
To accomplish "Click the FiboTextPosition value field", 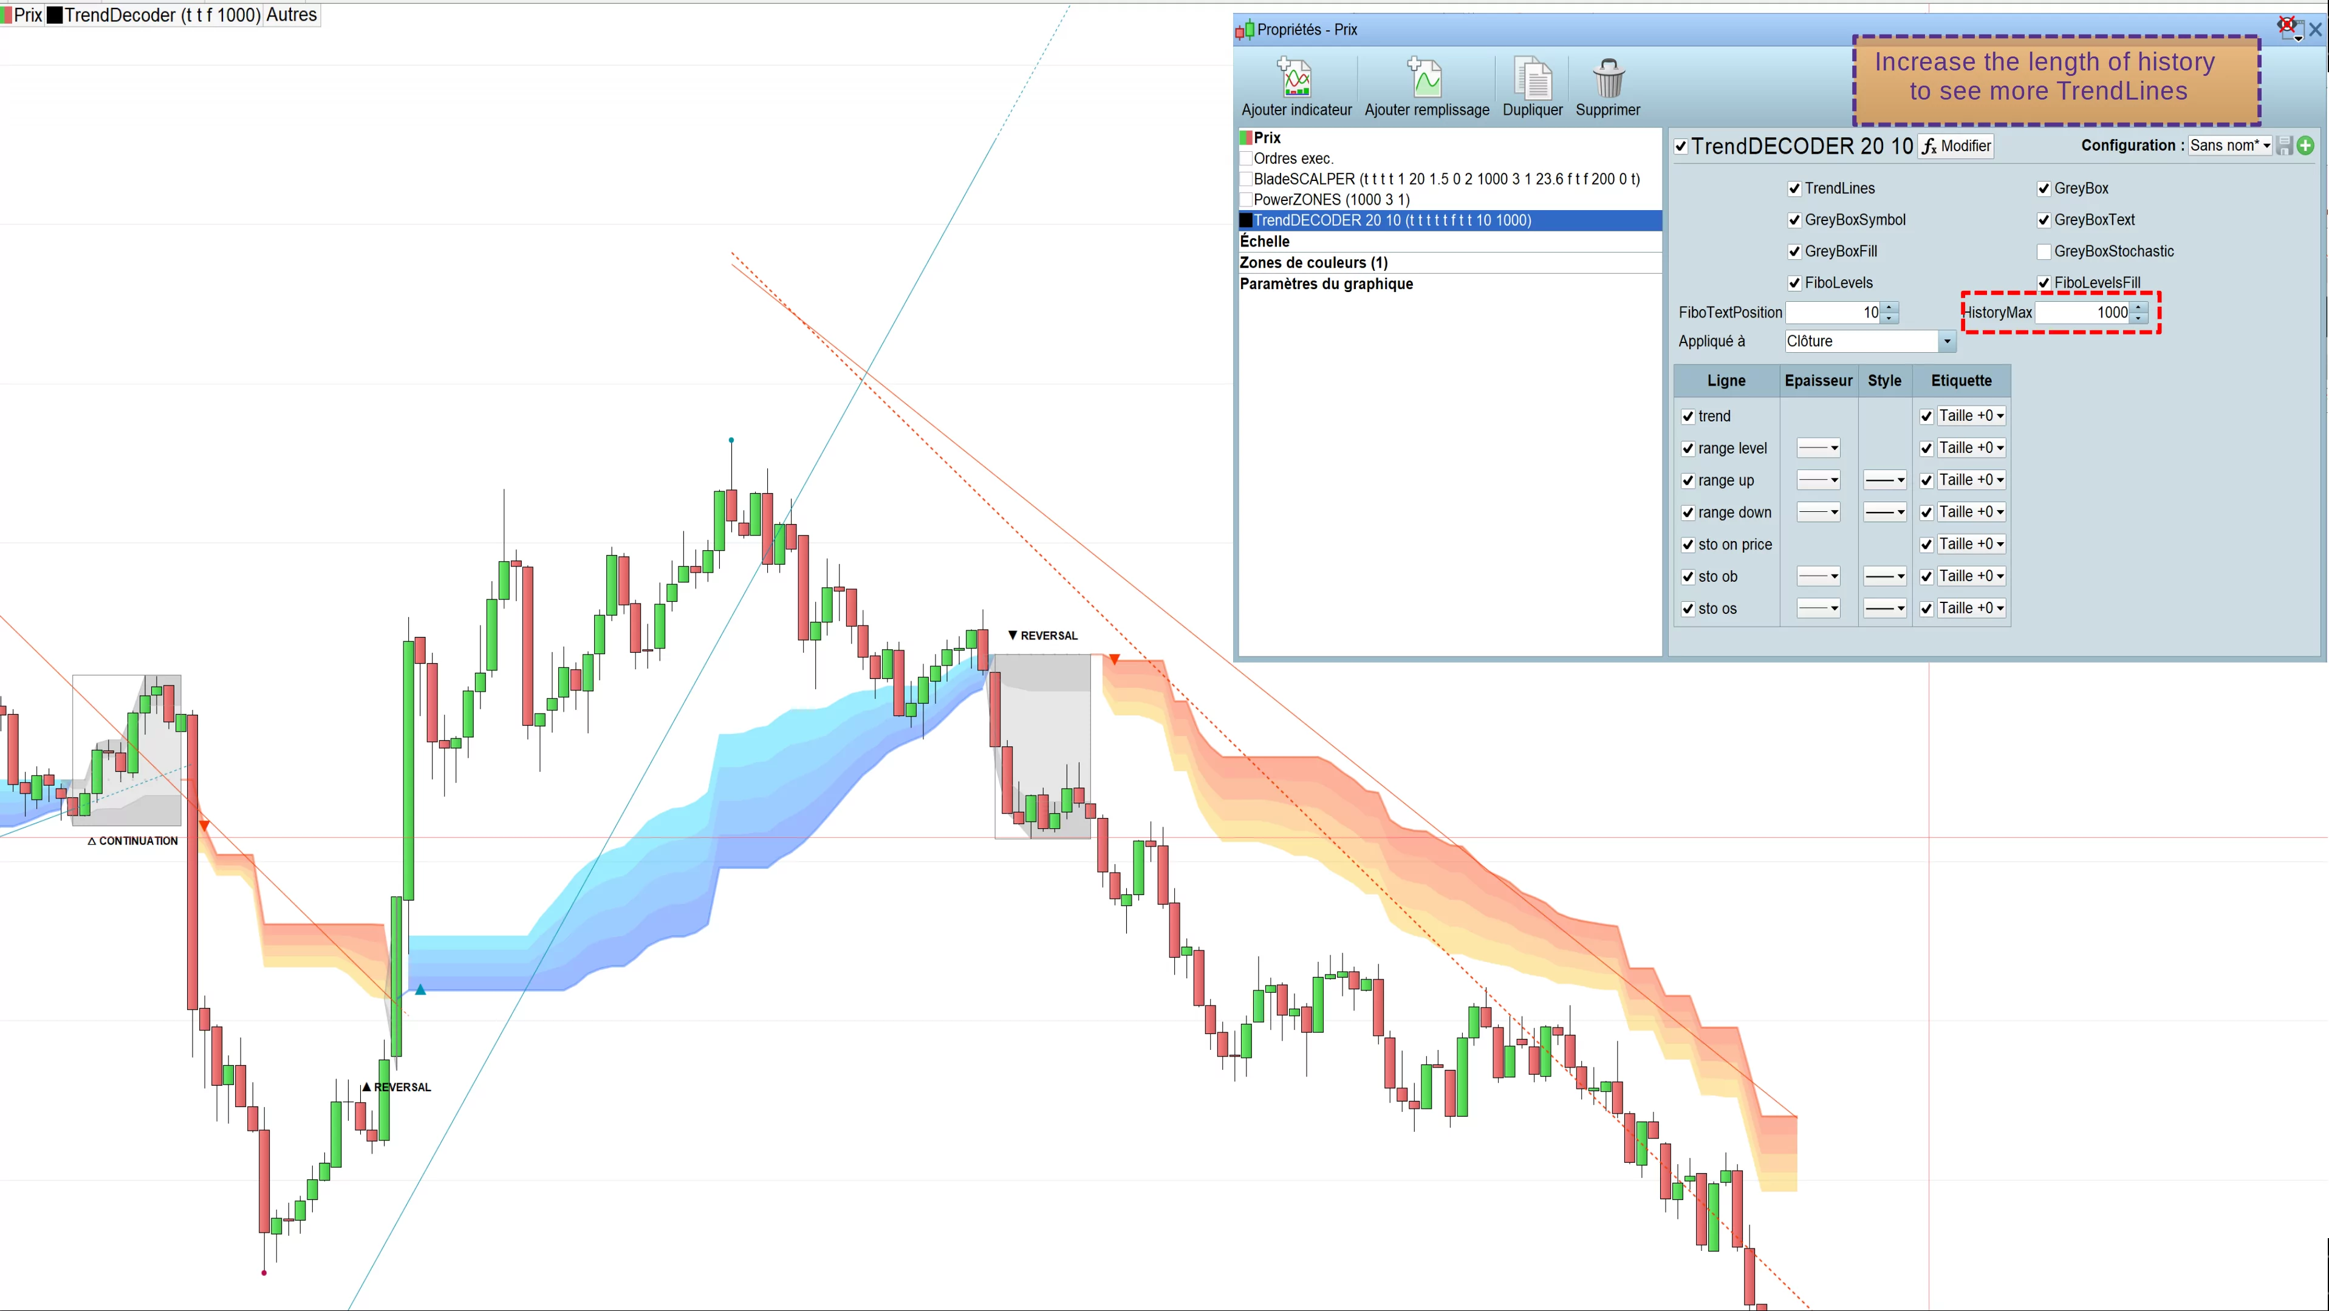I will click(x=1833, y=313).
